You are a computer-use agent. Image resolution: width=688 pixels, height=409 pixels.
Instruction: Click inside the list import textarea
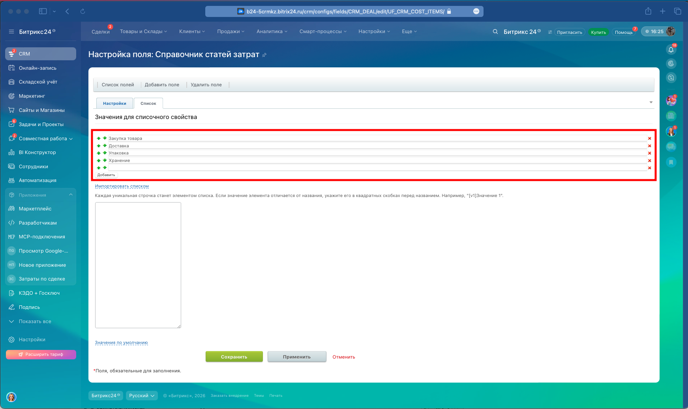click(138, 265)
